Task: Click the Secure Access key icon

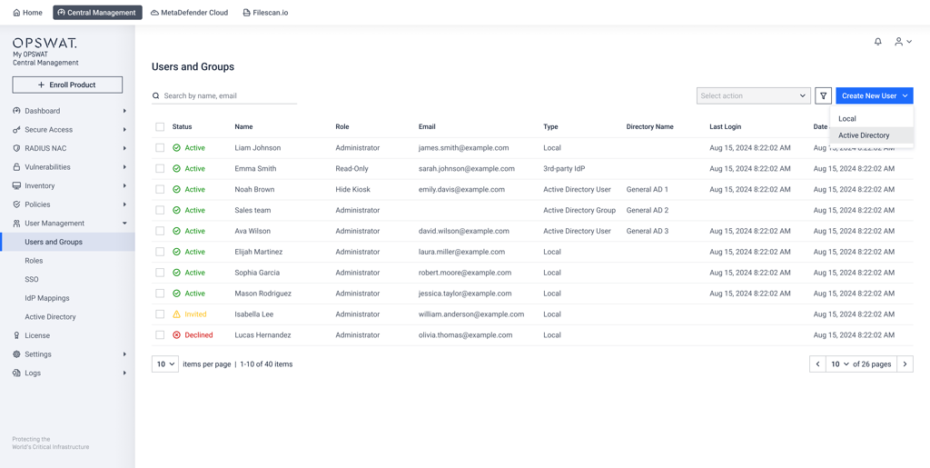Action: pyautogui.click(x=16, y=129)
